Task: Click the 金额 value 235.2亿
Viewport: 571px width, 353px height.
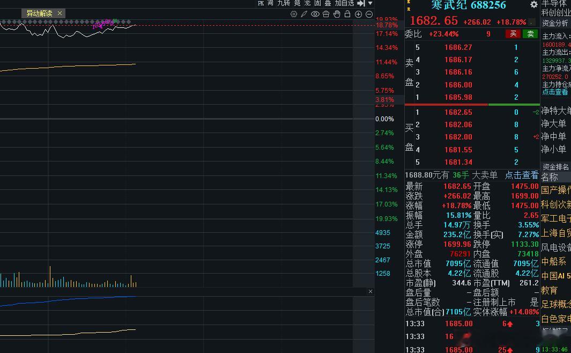Action: click(x=457, y=234)
